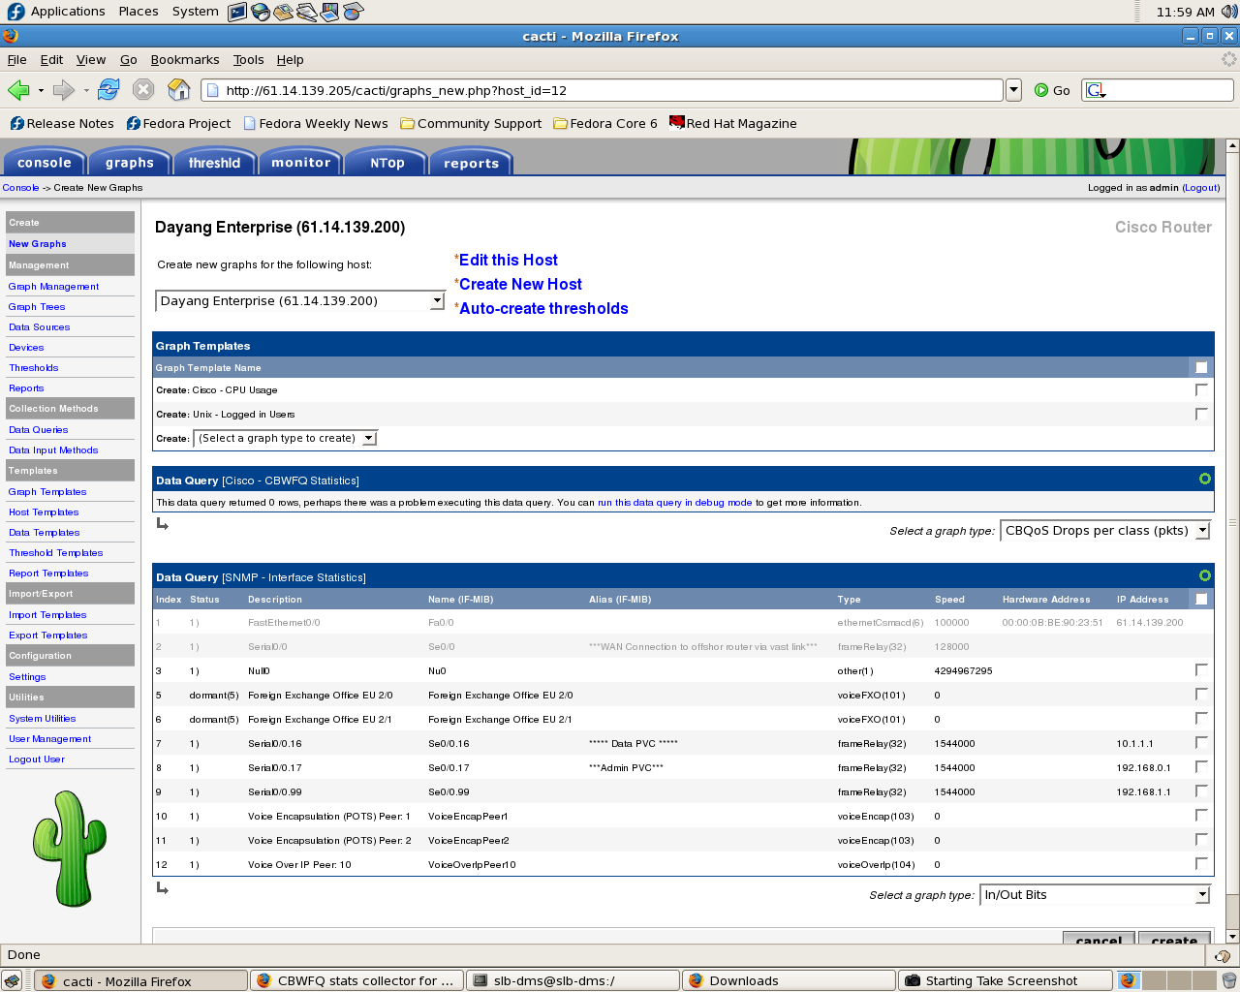This screenshot has height=992, width=1240.
Task: Open the Community Support bookmark folder
Action: coord(471,123)
